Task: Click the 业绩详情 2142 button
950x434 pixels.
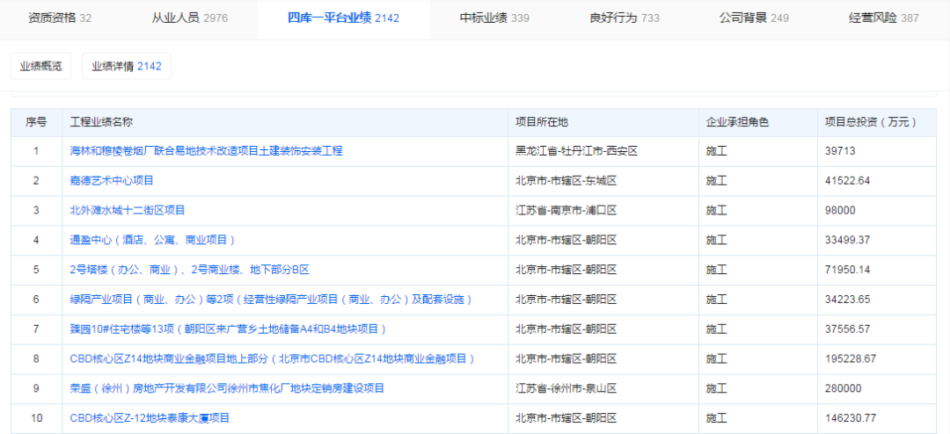Action: tap(127, 66)
